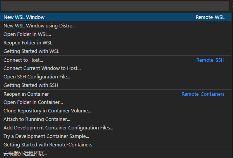The width and height of the screenshot is (233, 158).
Task: Open Getting Started with SSH
Action: coord(31,85)
